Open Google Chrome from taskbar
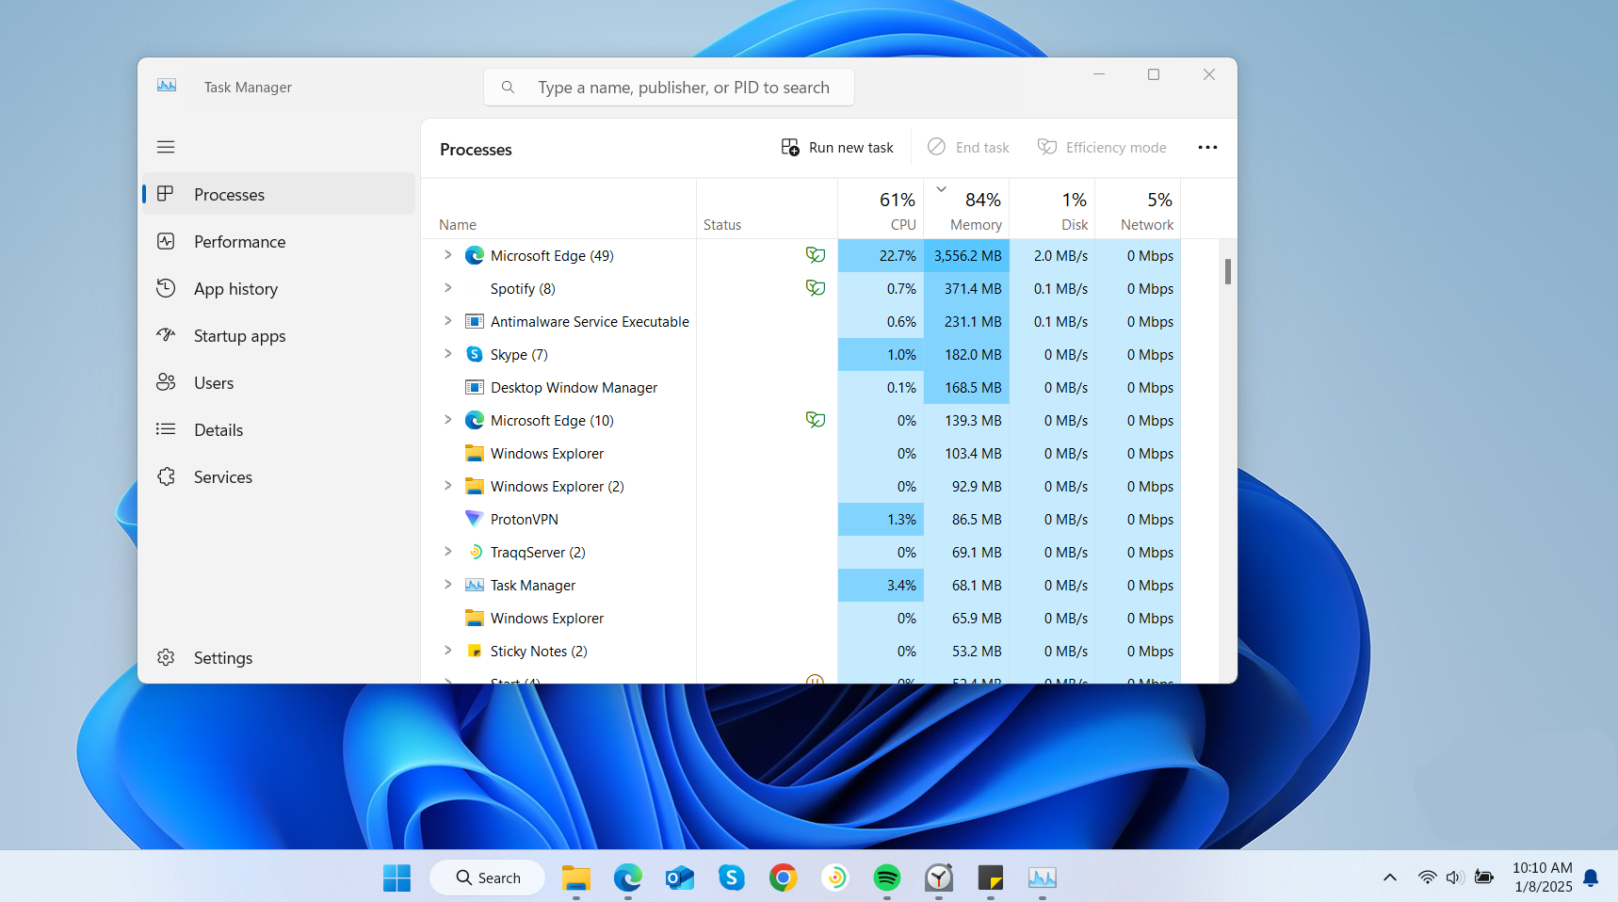Screen dimensions: 1618x902 click(784, 878)
